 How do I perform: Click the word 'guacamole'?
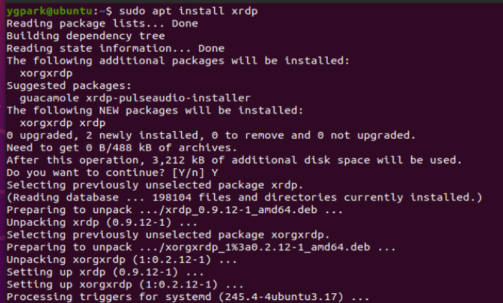[49, 97]
